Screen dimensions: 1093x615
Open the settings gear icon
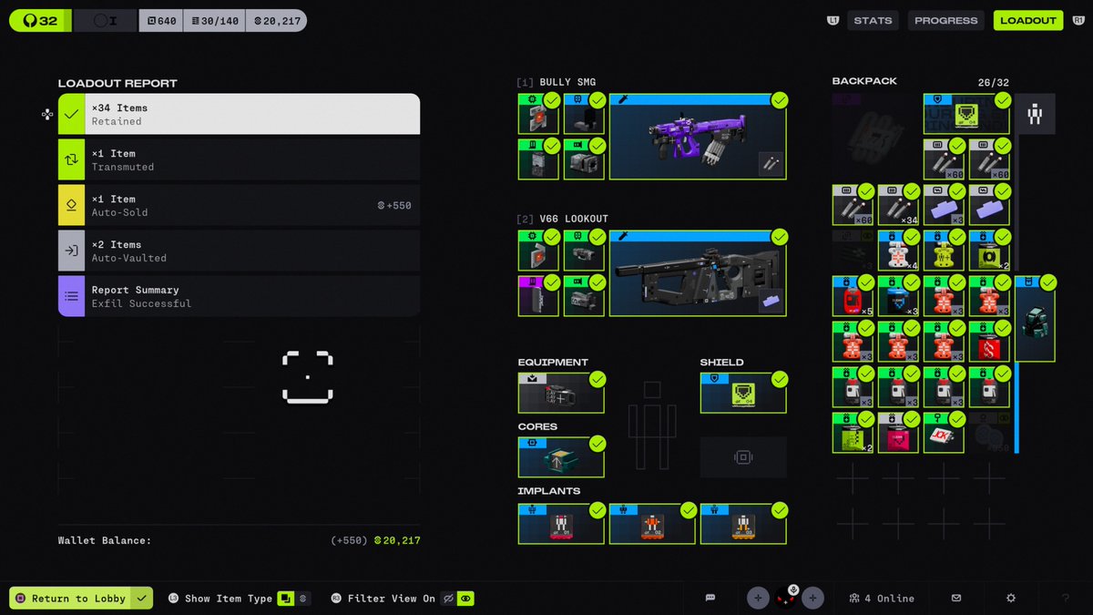coord(1011,599)
